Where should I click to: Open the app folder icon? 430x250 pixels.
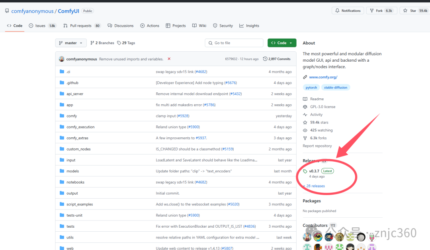[x=62, y=105]
